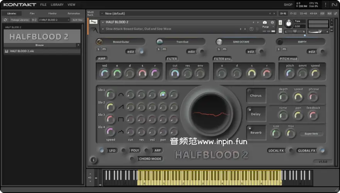Select the lfo 1 sine waveform icon

pos(121,95)
